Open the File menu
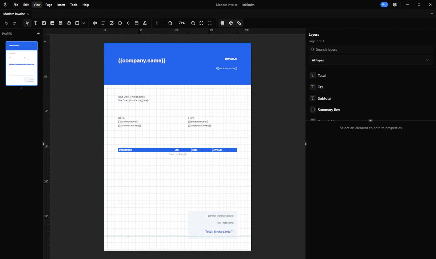This screenshot has width=436, height=259. pyautogui.click(x=16, y=5)
